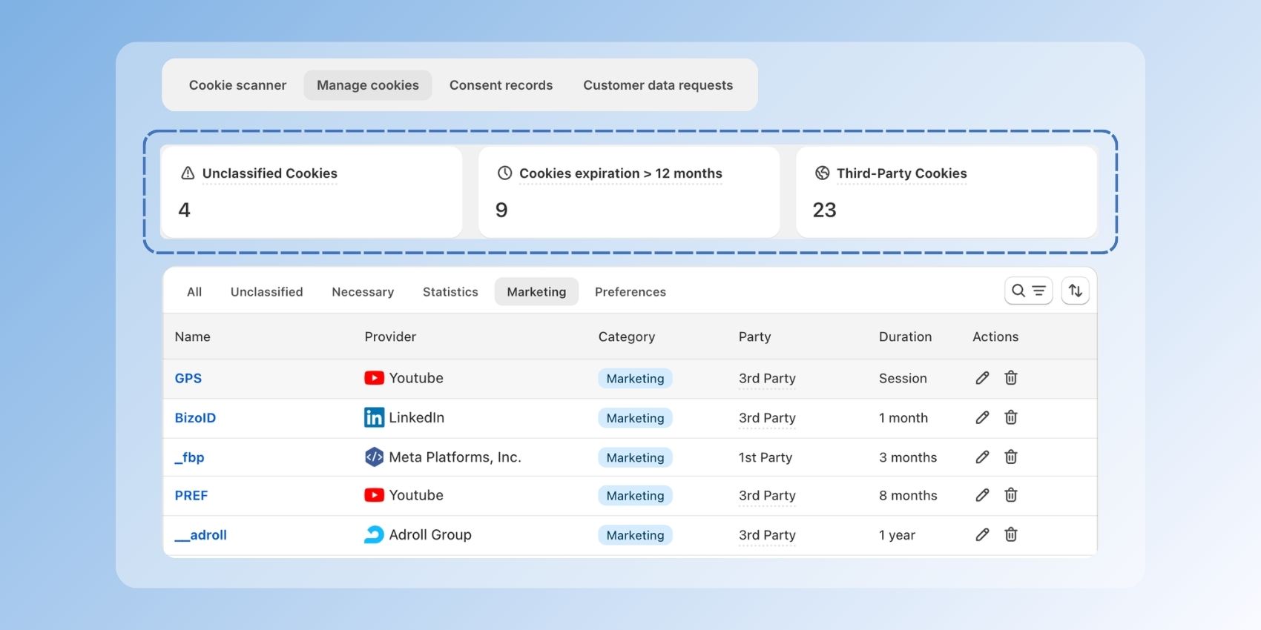
Task: Open the search and filter button
Action: (1028, 291)
